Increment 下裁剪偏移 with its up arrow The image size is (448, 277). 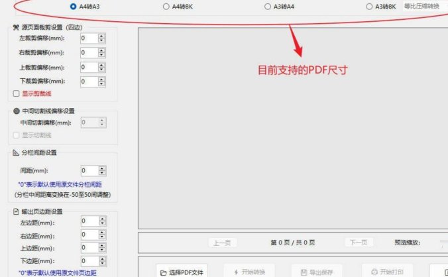(101, 80)
